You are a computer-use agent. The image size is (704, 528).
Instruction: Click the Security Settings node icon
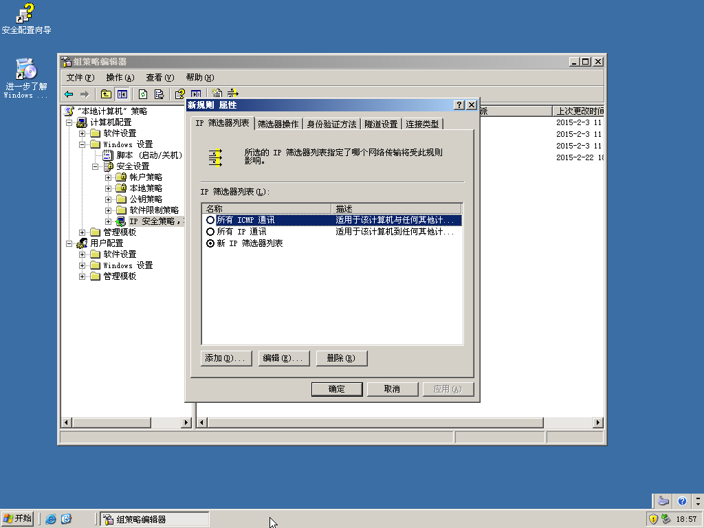tap(109, 166)
